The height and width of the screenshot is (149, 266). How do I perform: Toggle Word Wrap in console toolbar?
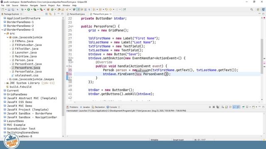pyautogui.click(x=230, y=107)
